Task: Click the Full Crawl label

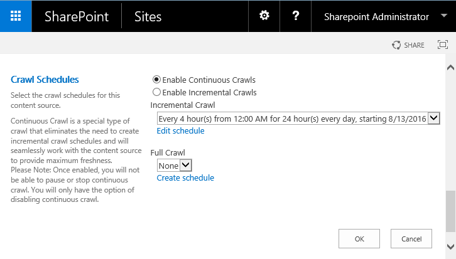Action: click(168, 153)
